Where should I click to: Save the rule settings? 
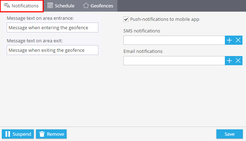click(x=229, y=134)
